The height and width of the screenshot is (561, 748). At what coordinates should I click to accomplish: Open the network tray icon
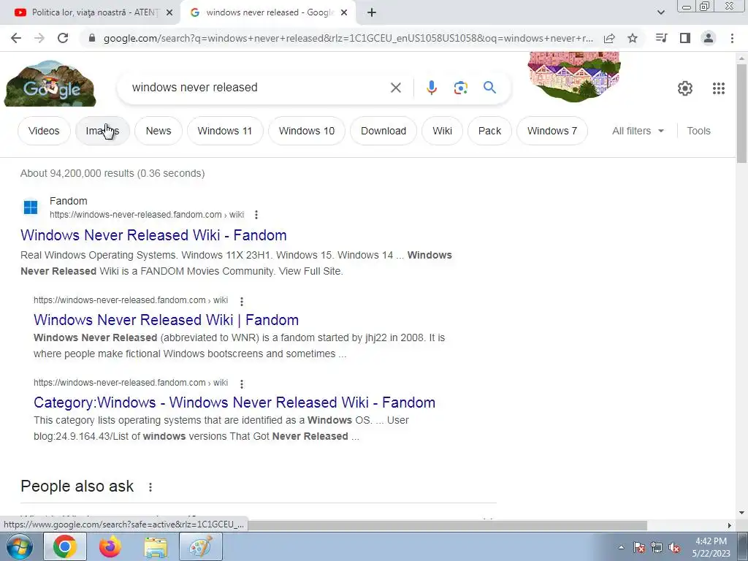point(657,548)
